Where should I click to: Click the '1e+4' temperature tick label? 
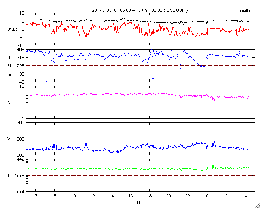20,192
